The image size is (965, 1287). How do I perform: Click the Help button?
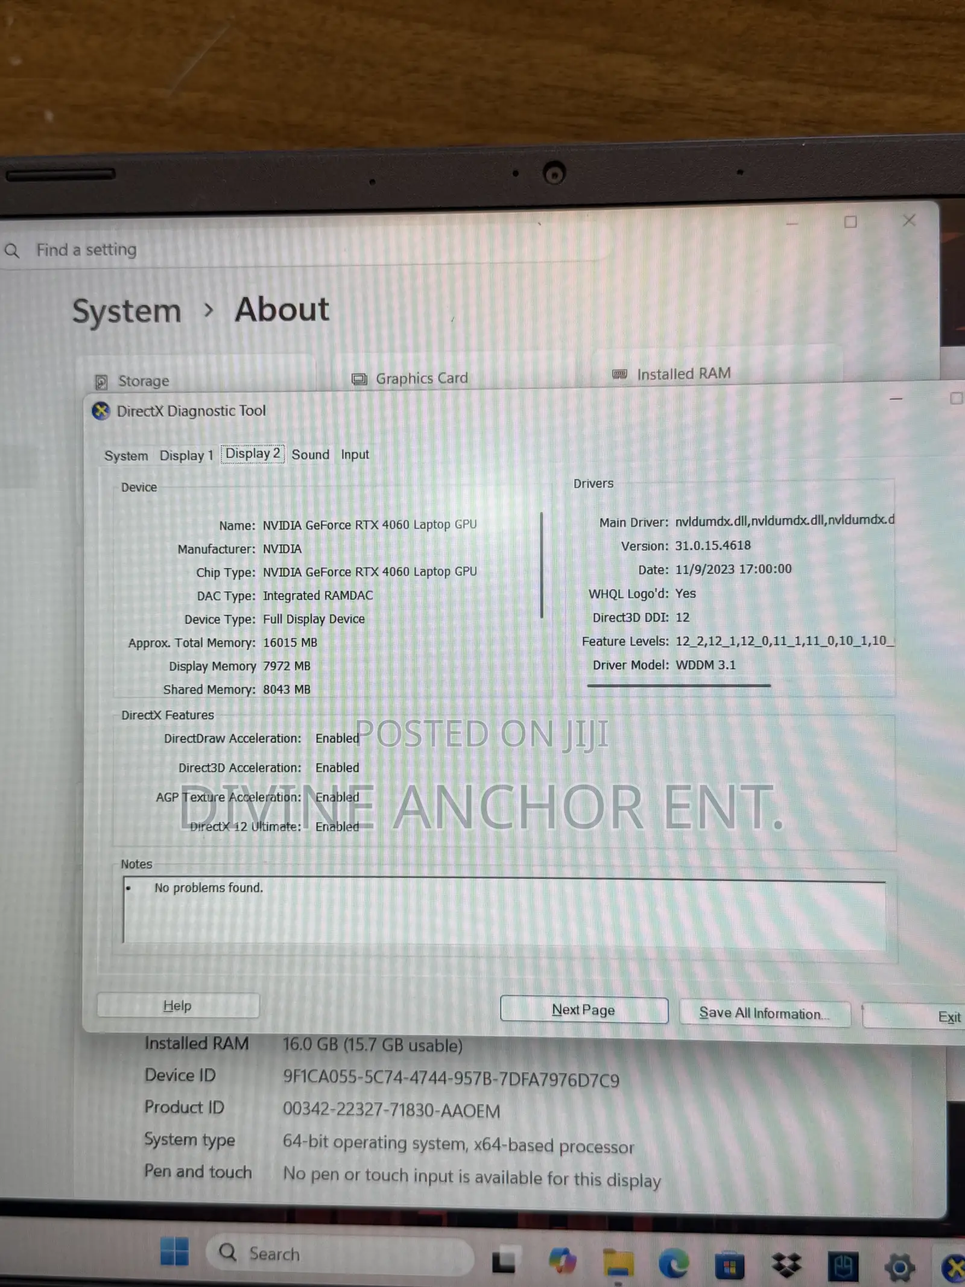point(178,1005)
